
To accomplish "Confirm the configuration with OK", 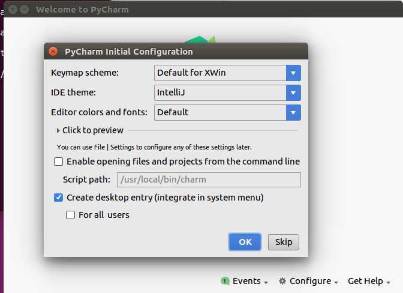I will 245,242.
